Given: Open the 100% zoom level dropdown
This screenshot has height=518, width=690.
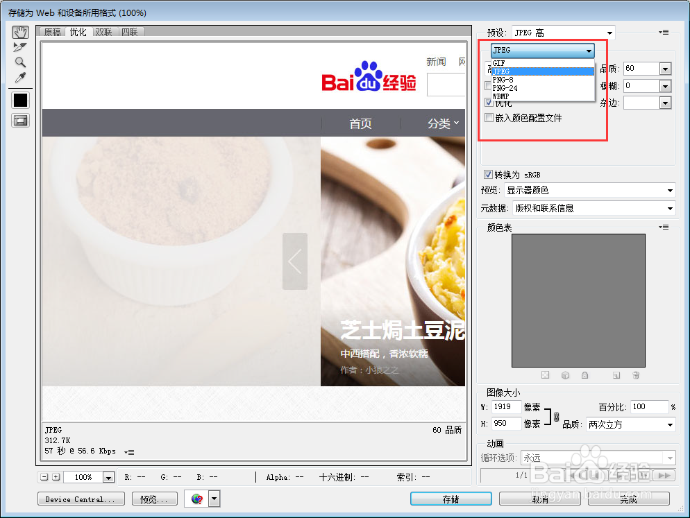Looking at the screenshot, I should click(109, 477).
